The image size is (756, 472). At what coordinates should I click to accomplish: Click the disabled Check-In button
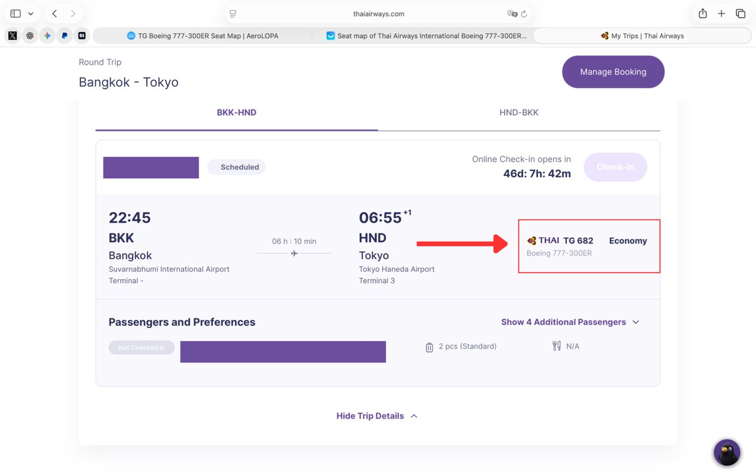pos(615,167)
